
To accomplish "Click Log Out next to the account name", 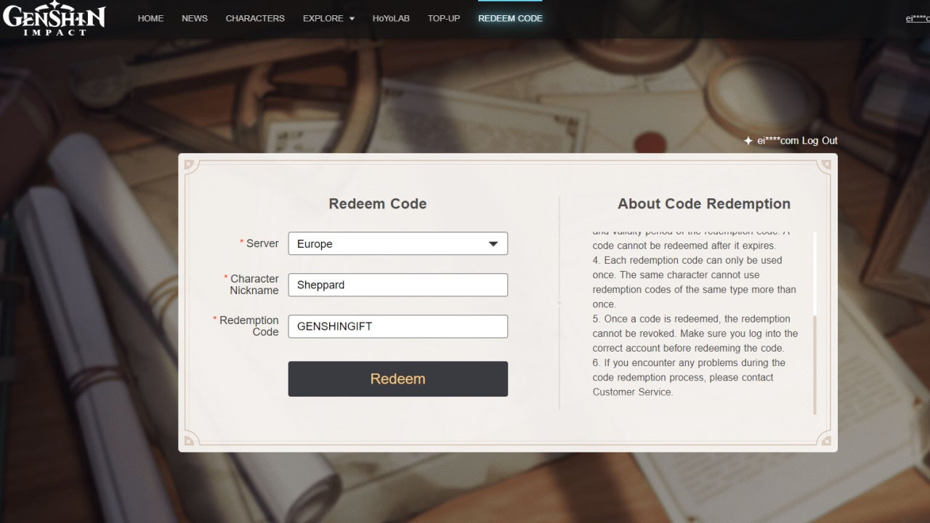I will point(822,140).
